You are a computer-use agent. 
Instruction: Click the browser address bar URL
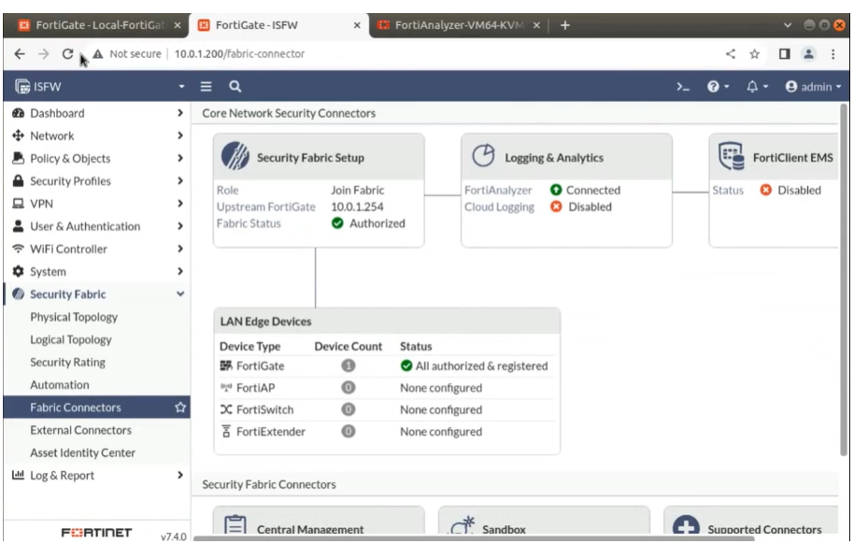239,54
